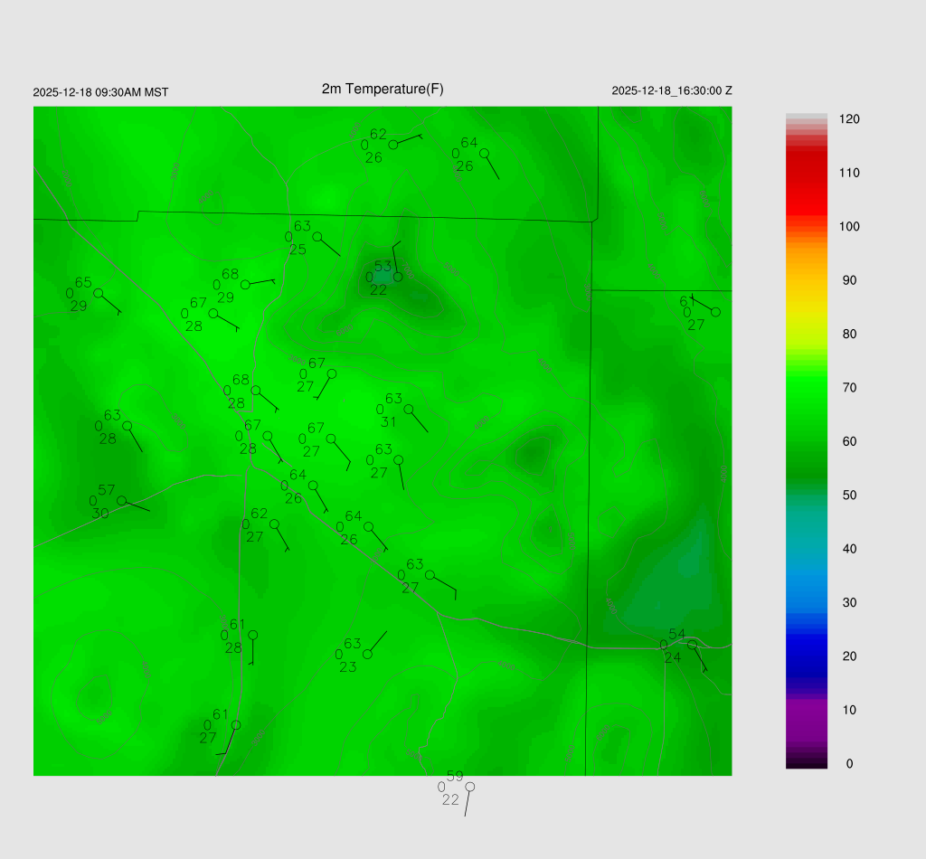Select the station circle reading 62 over 27

(x=274, y=524)
